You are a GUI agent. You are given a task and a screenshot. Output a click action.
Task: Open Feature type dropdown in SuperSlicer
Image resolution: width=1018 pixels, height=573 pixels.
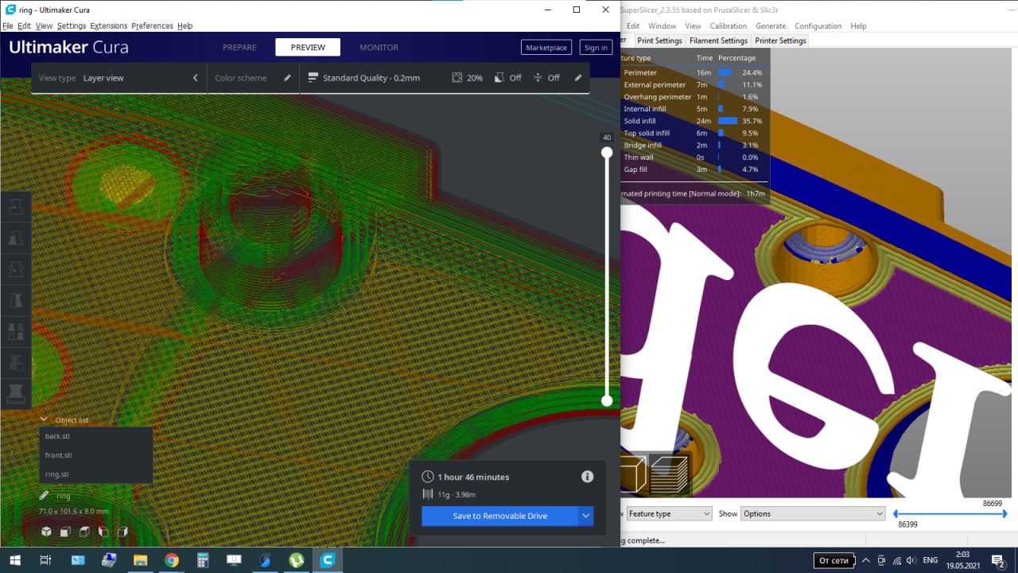coord(669,513)
